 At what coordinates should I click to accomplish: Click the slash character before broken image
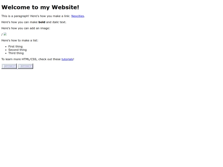2,34
